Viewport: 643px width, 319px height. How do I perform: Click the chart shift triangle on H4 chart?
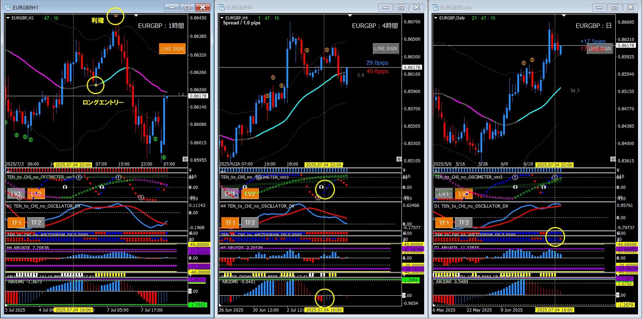click(350, 16)
